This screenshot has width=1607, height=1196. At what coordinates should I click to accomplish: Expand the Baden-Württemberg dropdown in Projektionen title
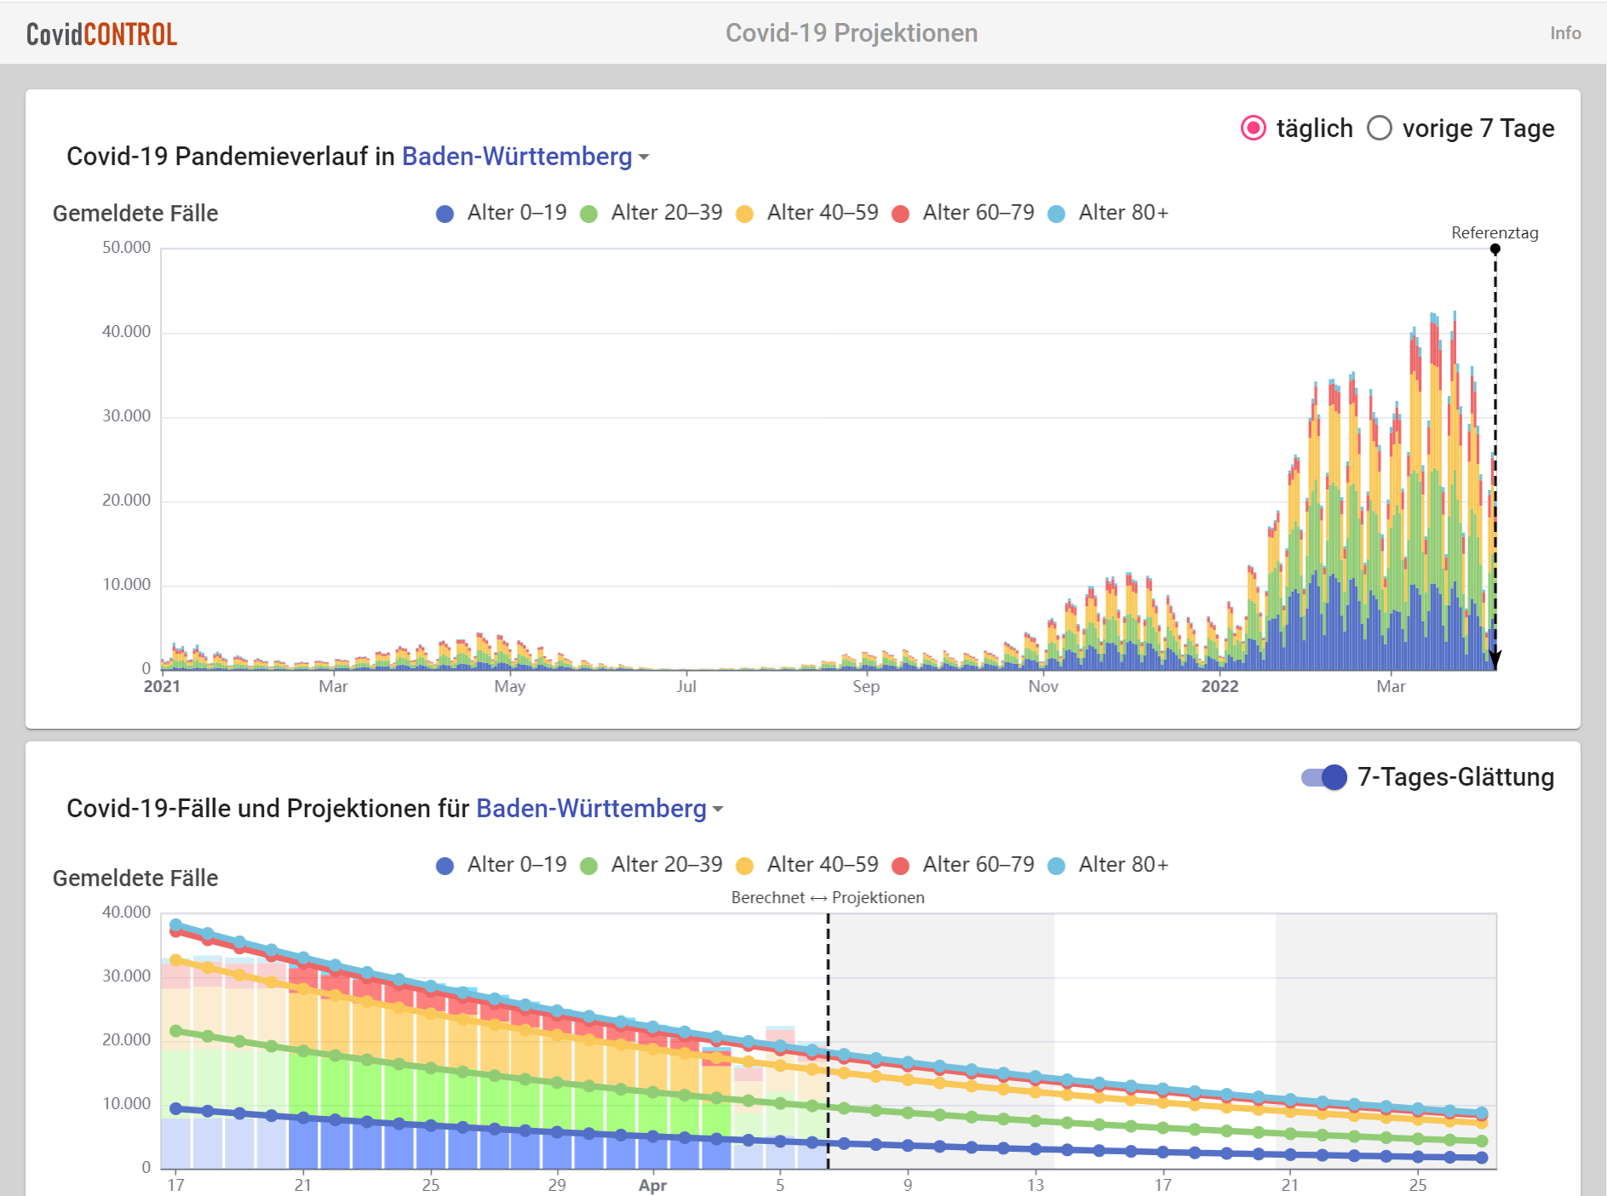click(591, 809)
